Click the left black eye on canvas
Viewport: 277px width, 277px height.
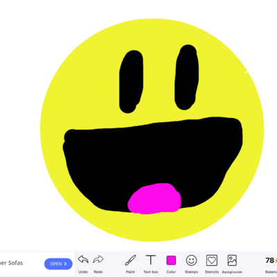coord(131,82)
